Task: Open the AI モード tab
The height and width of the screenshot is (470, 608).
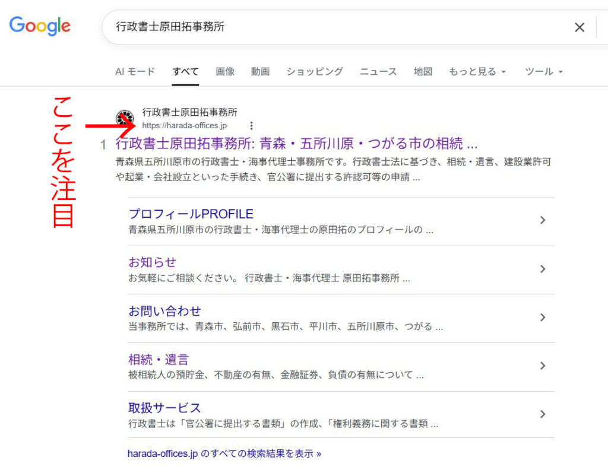Action: click(x=130, y=71)
